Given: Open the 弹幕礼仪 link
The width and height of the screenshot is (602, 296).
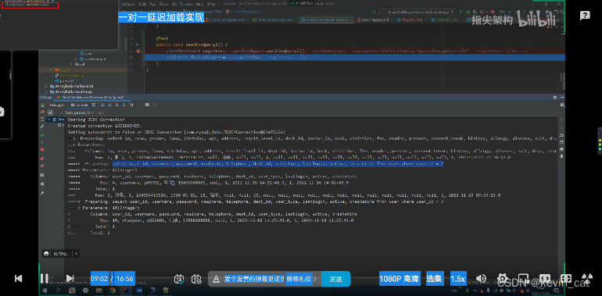Looking at the screenshot, I should [299, 279].
